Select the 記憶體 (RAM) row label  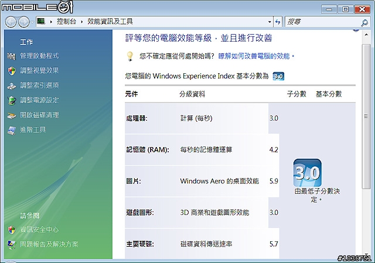coord(148,150)
